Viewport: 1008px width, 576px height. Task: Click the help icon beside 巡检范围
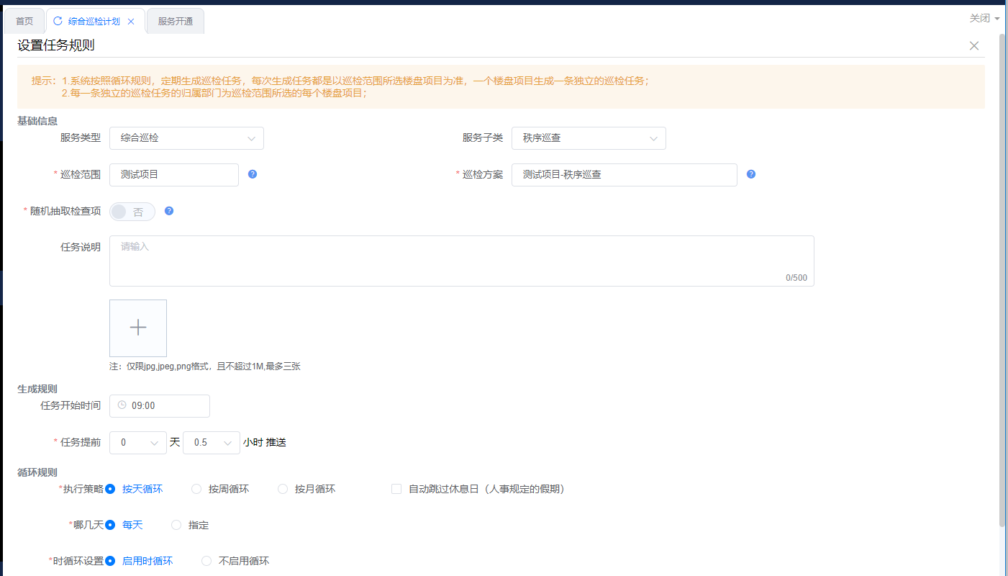tap(253, 174)
